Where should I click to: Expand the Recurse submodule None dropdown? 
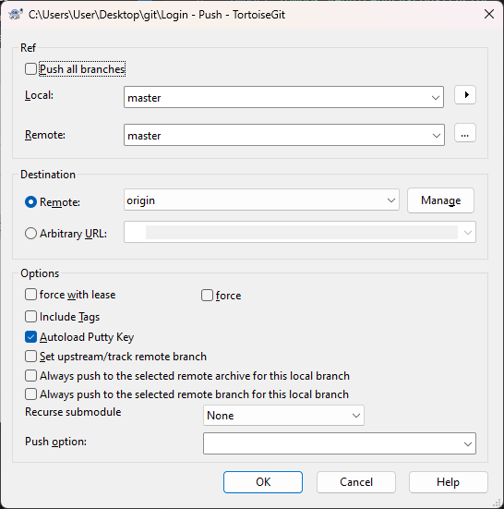[x=356, y=415]
